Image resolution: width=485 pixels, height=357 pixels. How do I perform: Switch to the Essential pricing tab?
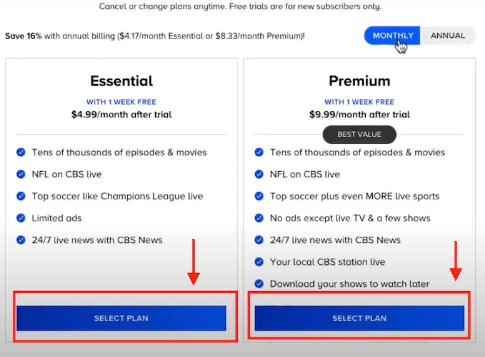coord(121,81)
